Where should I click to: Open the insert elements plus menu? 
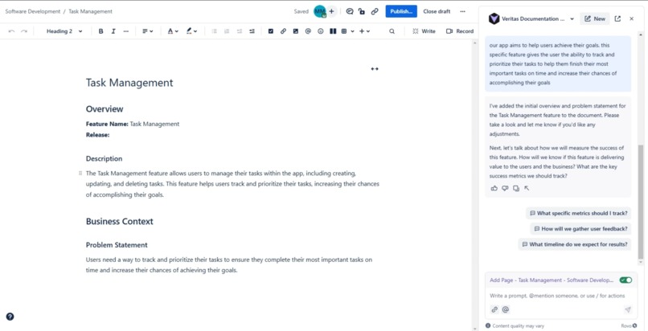pos(364,31)
